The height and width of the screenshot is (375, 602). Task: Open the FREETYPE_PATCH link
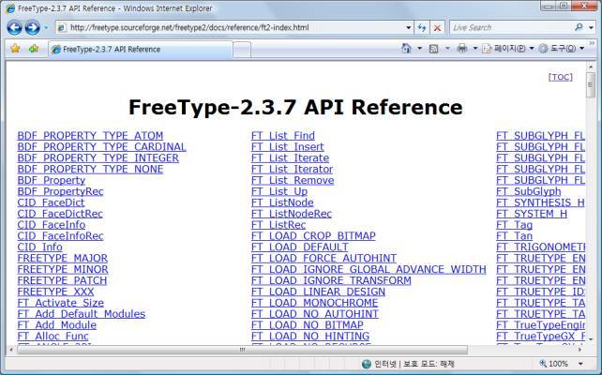(x=62, y=280)
